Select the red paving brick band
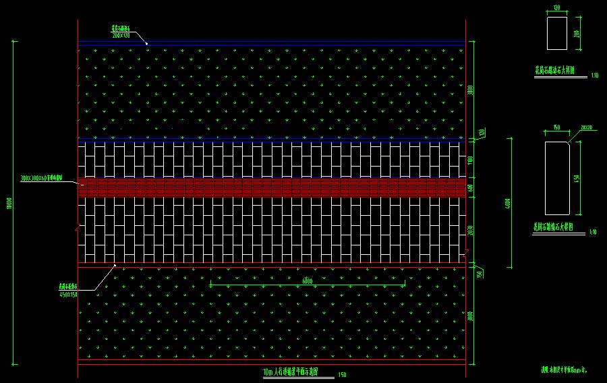 270,187
